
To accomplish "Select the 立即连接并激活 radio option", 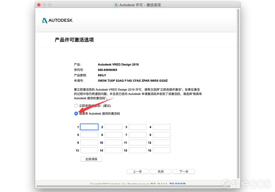I will (x=76, y=106).
